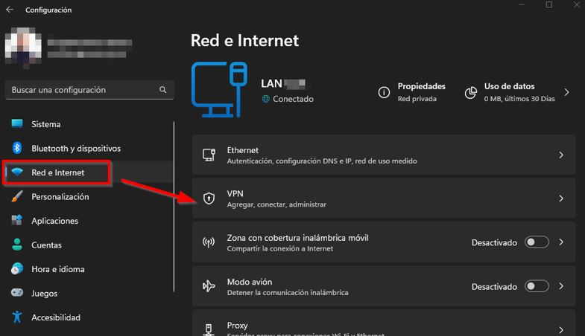Expand the Ethernet settings chevron
The image size is (585, 336).
(x=561, y=155)
